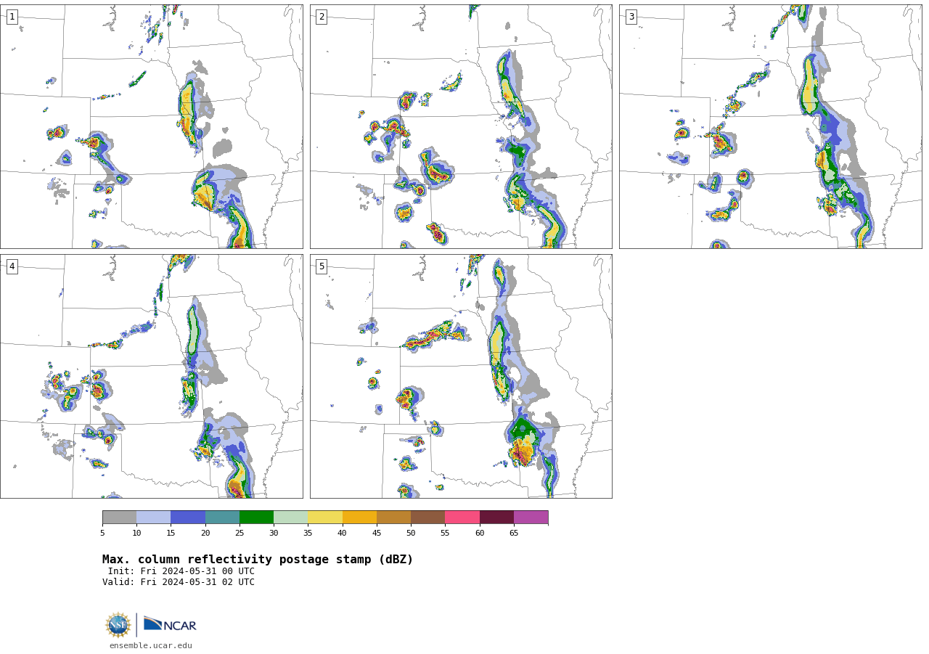This screenshot has height=654, width=929.
Task: Click the ensemble.ucar.edu text
Action: point(151,645)
